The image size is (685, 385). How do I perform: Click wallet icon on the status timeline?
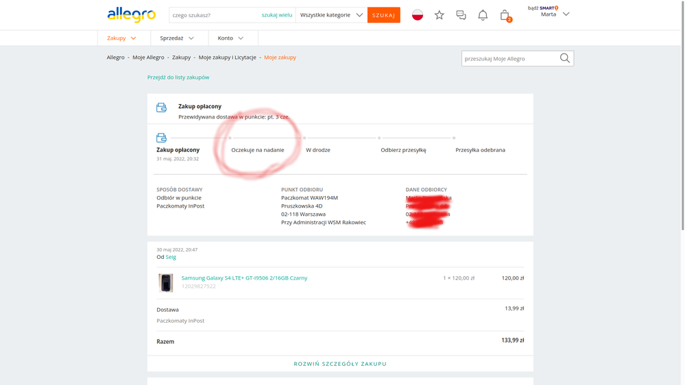point(161,138)
